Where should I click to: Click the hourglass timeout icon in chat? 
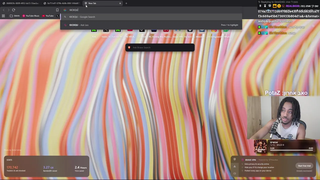tap(265, 6)
